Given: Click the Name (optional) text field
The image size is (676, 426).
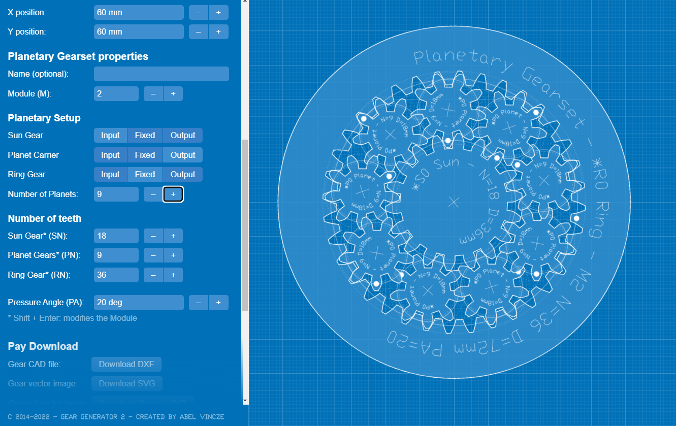Looking at the screenshot, I should point(162,74).
